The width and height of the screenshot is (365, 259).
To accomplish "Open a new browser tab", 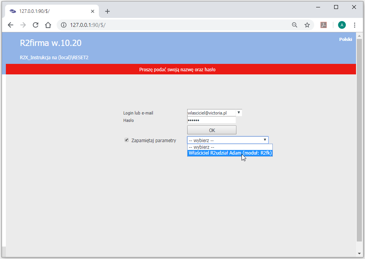I will pyautogui.click(x=107, y=11).
